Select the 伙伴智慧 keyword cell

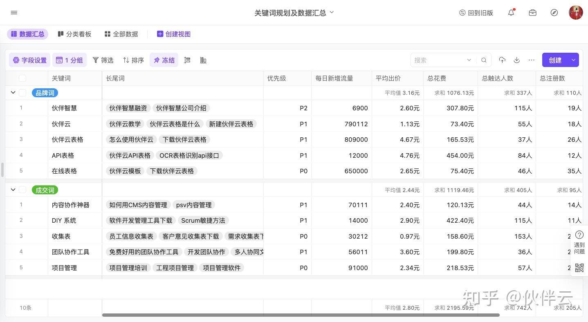point(75,108)
